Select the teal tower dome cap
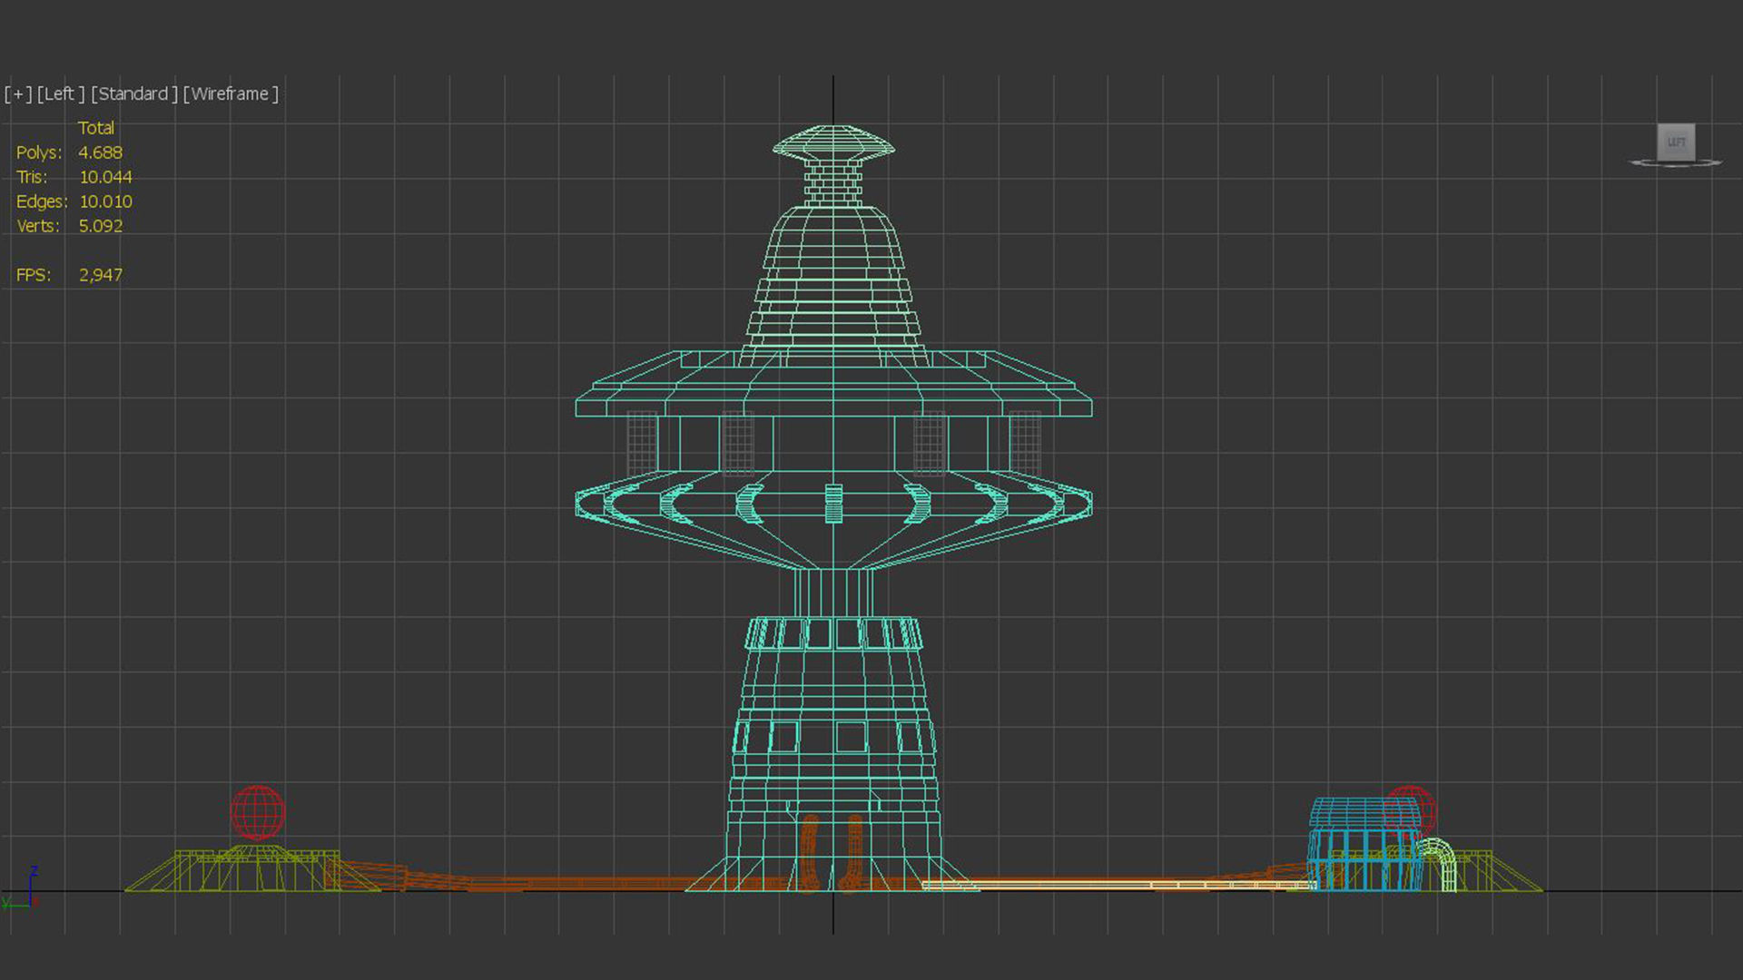The width and height of the screenshot is (1743, 980). click(x=833, y=144)
